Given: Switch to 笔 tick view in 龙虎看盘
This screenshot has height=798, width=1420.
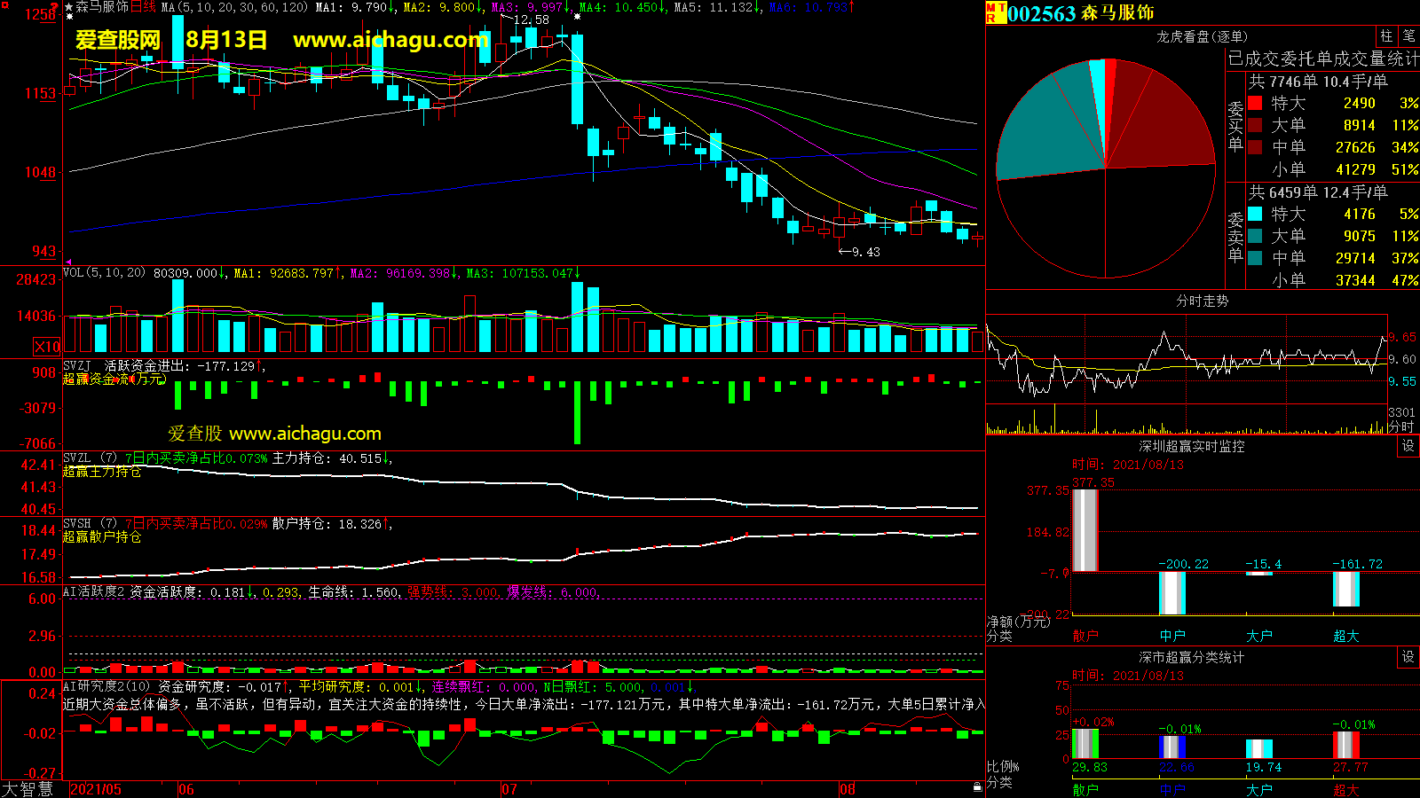Looking at the screenshot, I should pos(1409,36).
